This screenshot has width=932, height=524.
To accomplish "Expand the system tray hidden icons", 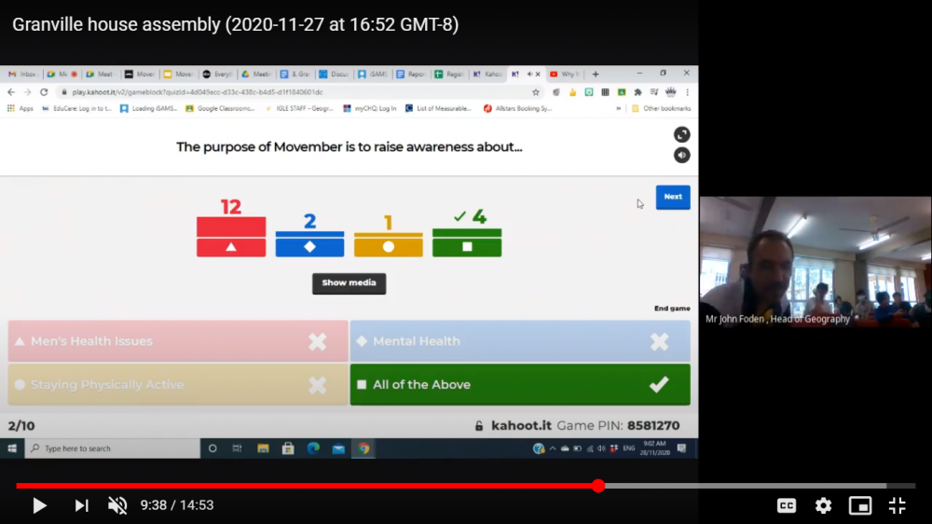I will (552, 448).
